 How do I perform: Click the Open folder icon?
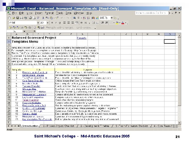coord(14,18)
